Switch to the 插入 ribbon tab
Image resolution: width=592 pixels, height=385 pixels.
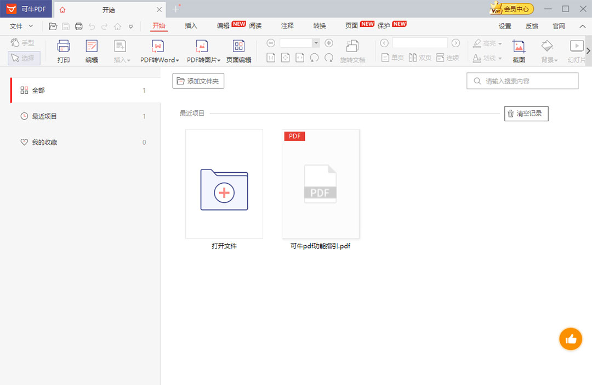click(191, 26)
